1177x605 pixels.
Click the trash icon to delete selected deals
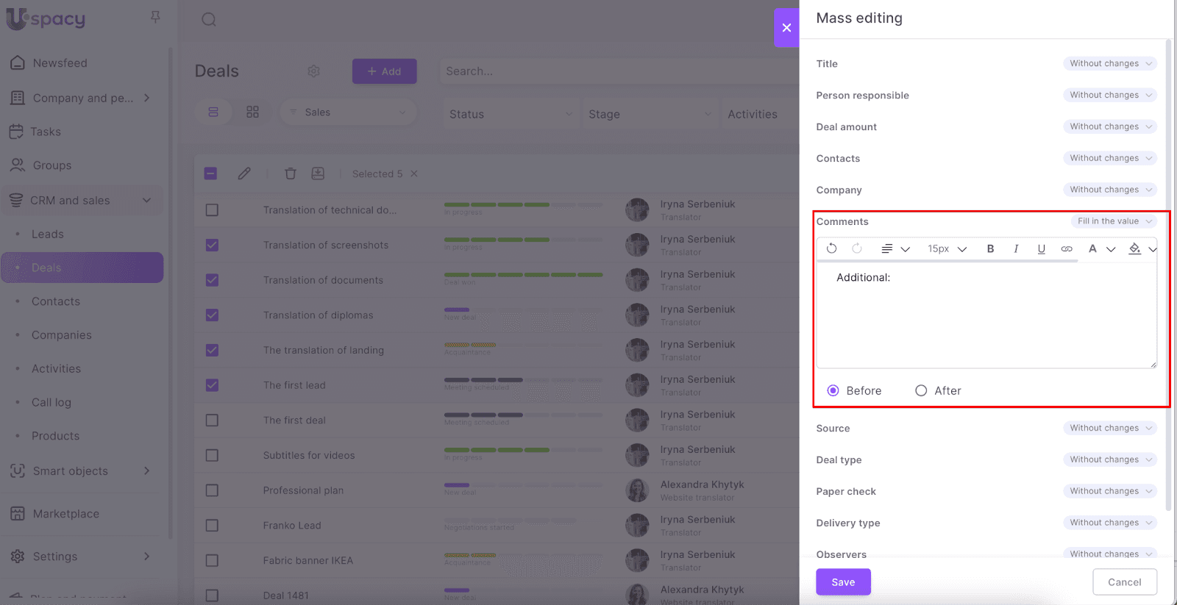pos(291,173)
